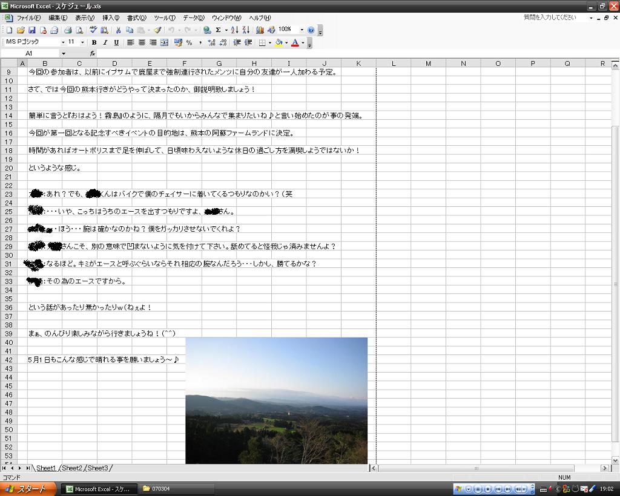Open the font name dropdown
This screenshot has height=496, width=620.
63,42
